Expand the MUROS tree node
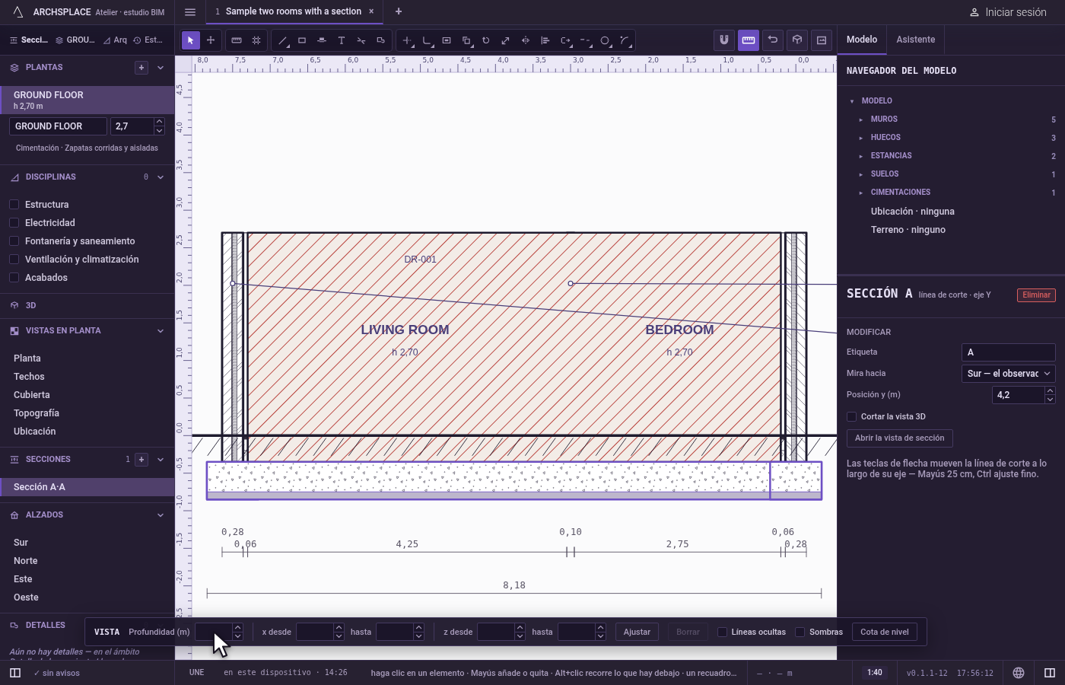The image size is (1065, 685). [861, 119]
